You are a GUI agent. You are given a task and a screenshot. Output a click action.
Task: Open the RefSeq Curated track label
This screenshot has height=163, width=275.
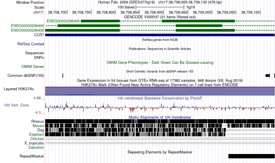coord(30,44)
